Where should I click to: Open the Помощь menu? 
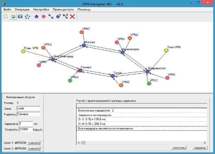tap(84, 10)
